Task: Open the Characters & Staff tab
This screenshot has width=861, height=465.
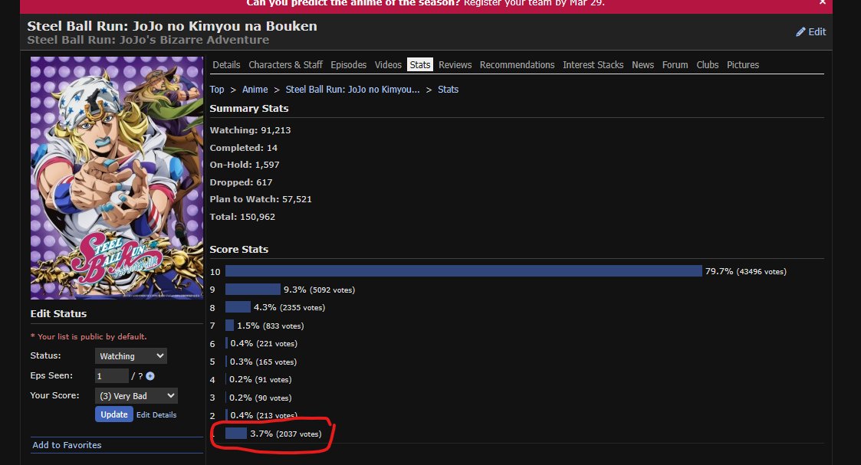Action: point(285,64)
